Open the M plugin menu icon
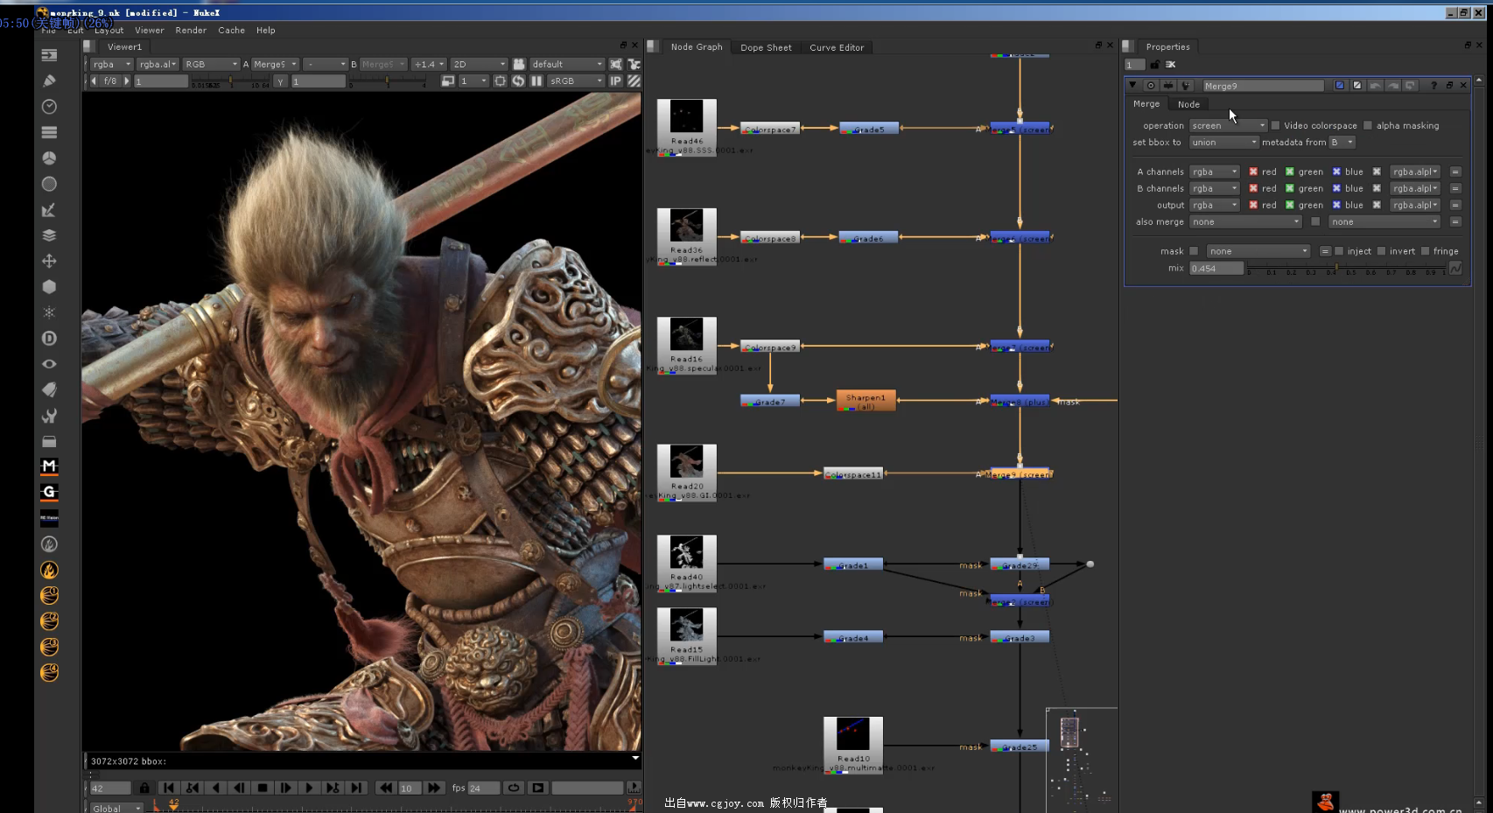This screenshot has width=1493, height=813. (x=49, y=466)
